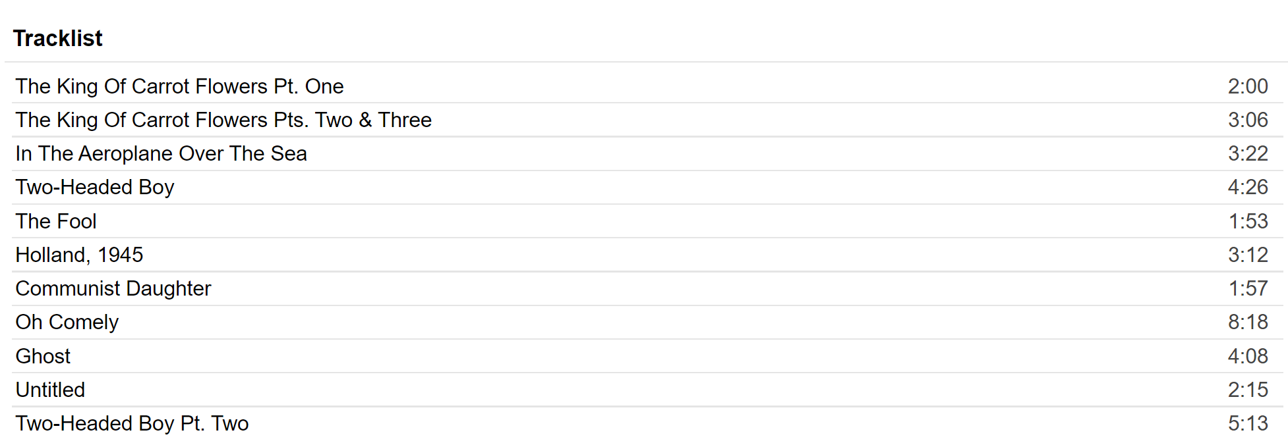Click the 4:26 duration
Screen dimensions: 1288x445
tap(1247, 187)
